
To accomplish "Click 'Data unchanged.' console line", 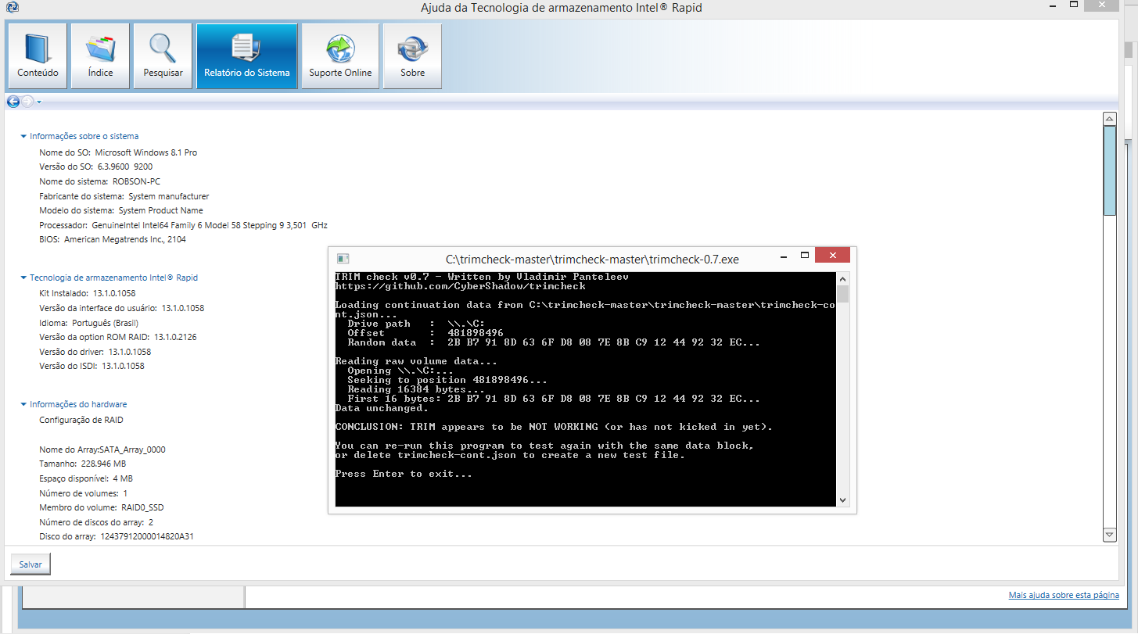I will (x=382, y=408).
